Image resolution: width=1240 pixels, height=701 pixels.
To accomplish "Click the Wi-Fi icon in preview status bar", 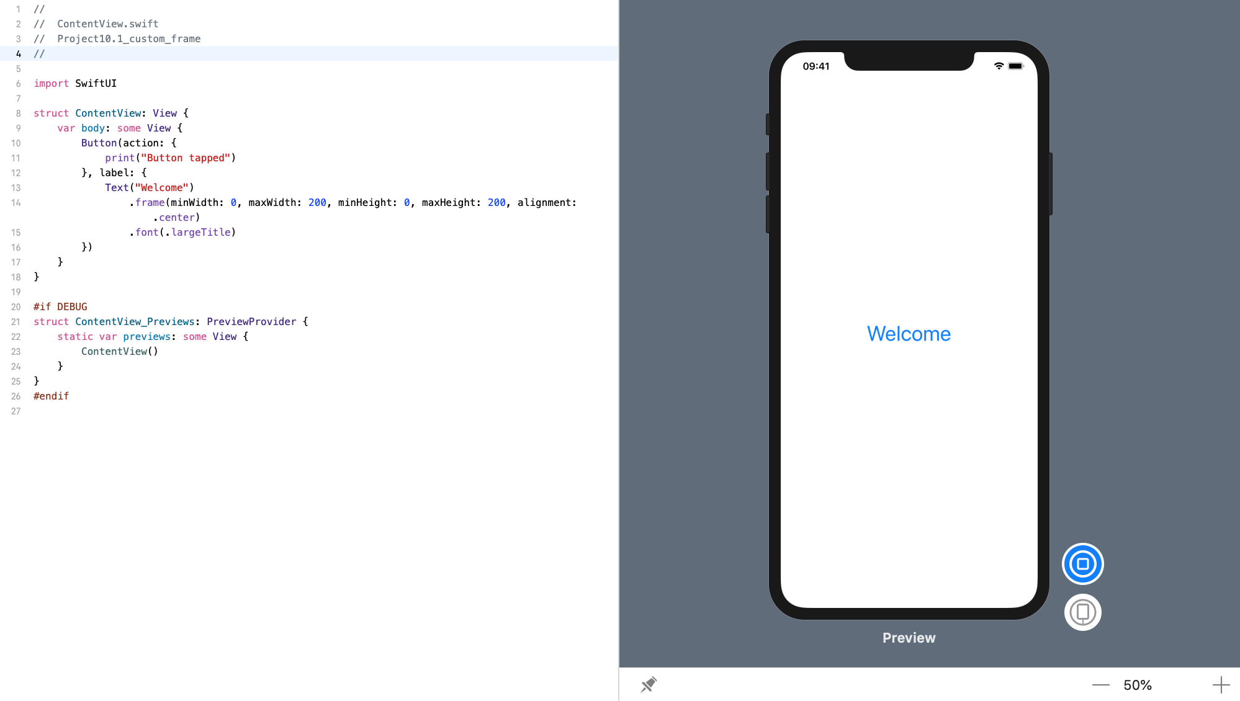I will pyautogui.click(x=999, y=66).
